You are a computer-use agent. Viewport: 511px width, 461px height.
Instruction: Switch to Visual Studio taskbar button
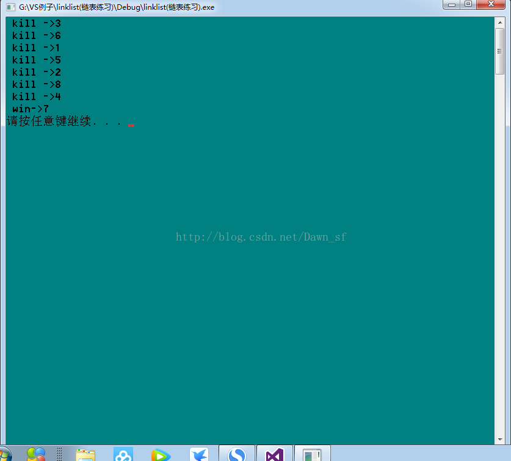click(275, 454)
